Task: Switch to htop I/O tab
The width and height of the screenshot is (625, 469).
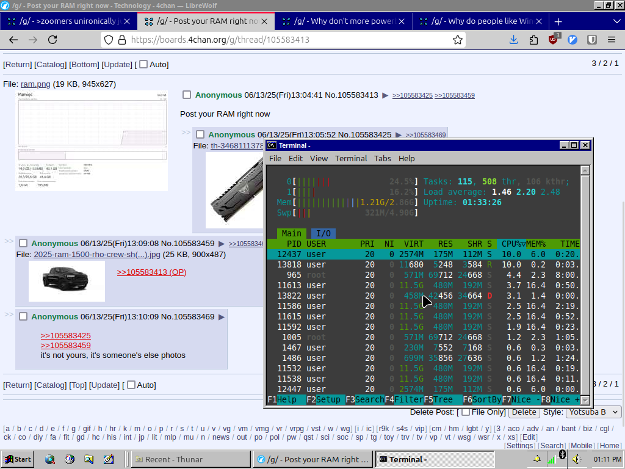Action: coord(323,233)
